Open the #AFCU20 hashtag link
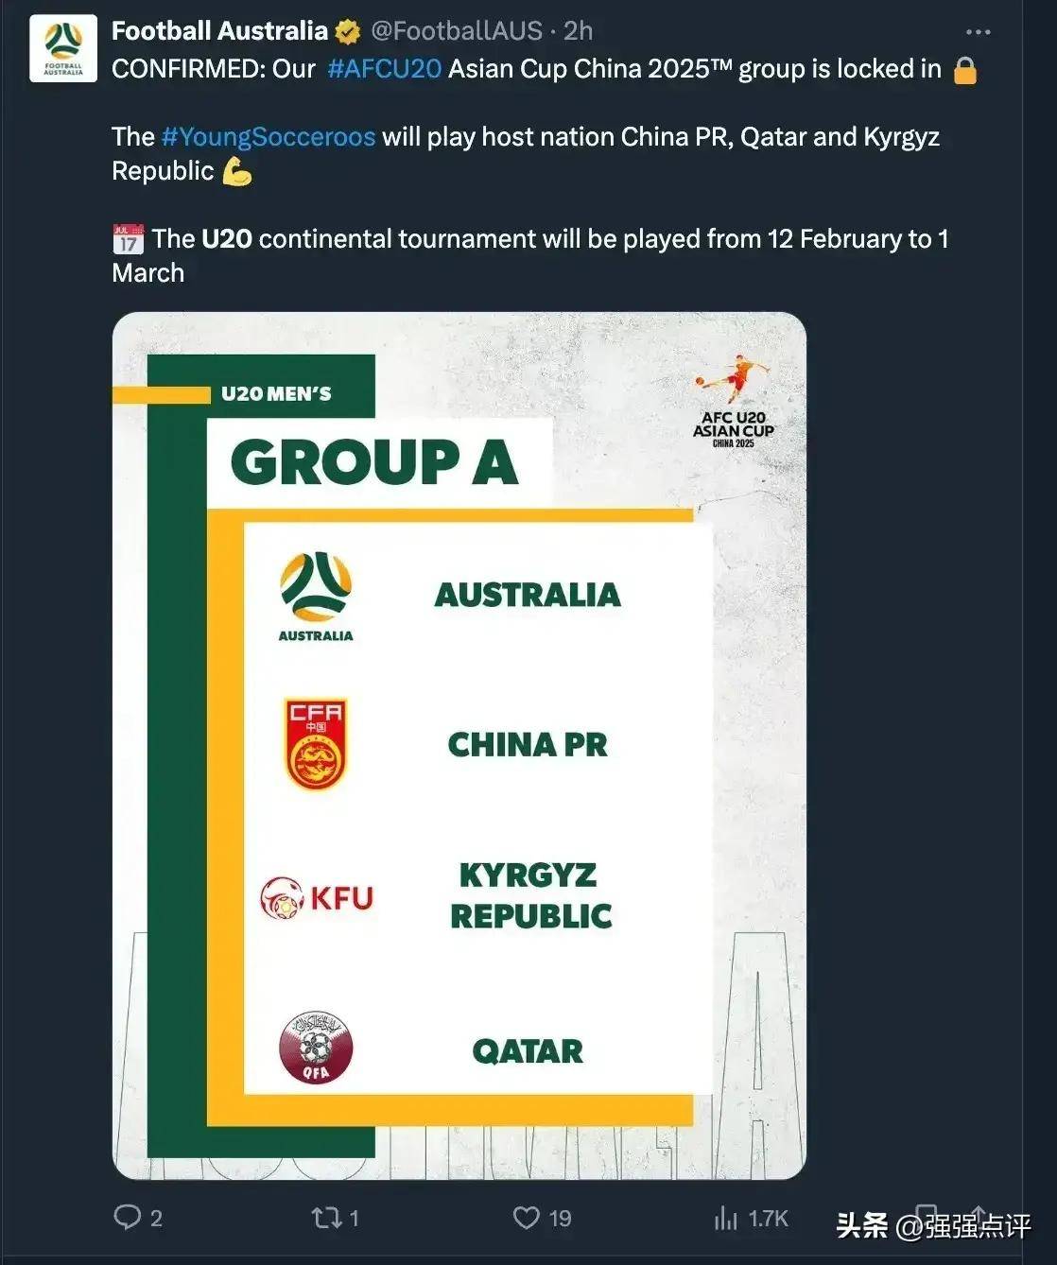Image resolution: width=1057 pixels, height=1265 pixels. point(384,69)
